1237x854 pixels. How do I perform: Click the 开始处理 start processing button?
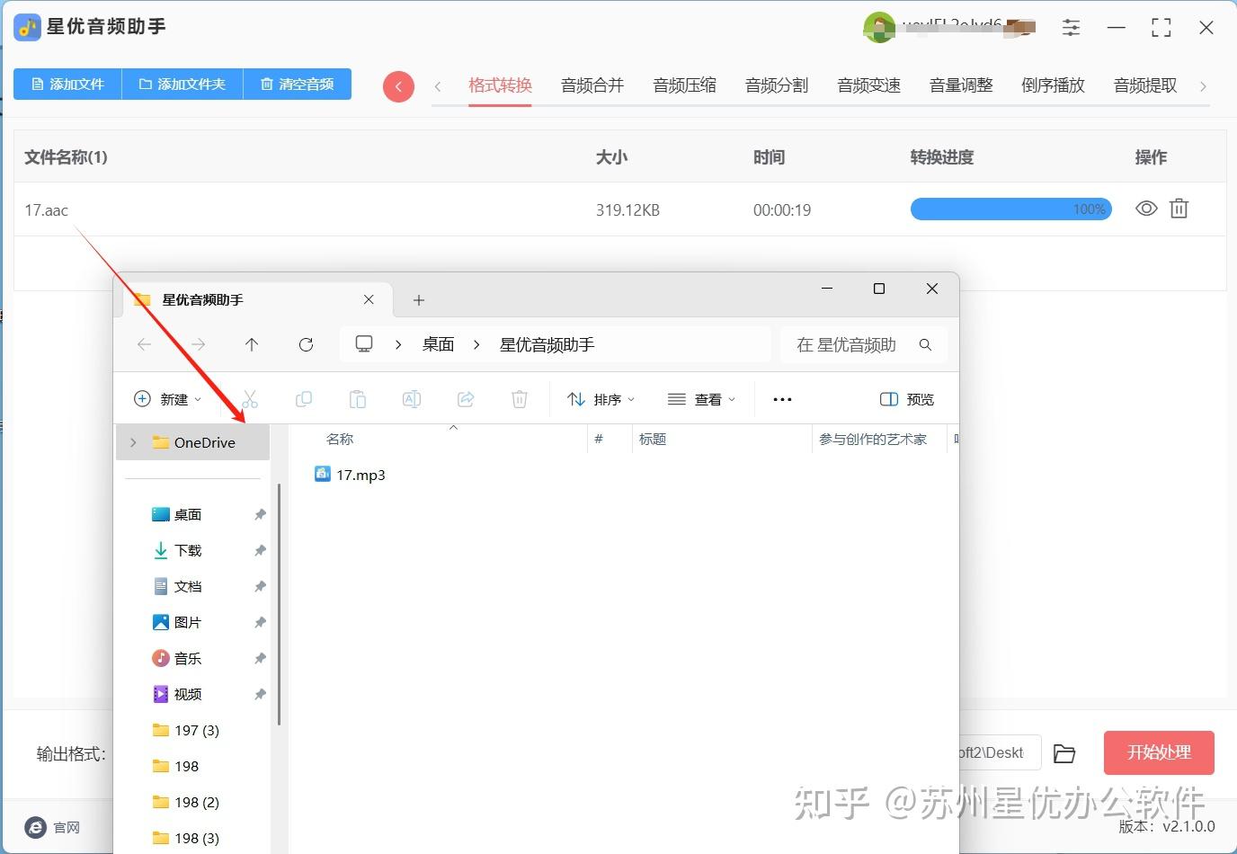point(1158,753)
